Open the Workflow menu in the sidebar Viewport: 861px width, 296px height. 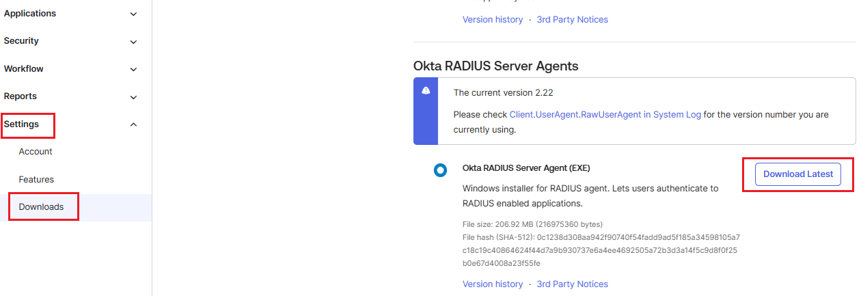24,69
